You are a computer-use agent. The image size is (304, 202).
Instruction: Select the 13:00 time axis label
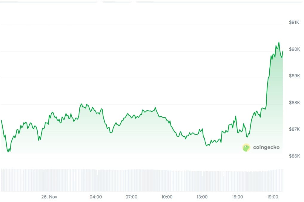tap(202, 197)
